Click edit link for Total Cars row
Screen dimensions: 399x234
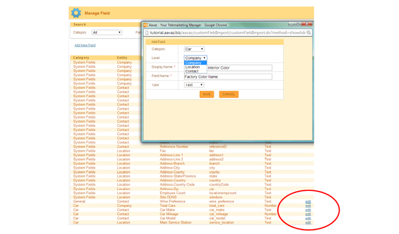[308, 205]
